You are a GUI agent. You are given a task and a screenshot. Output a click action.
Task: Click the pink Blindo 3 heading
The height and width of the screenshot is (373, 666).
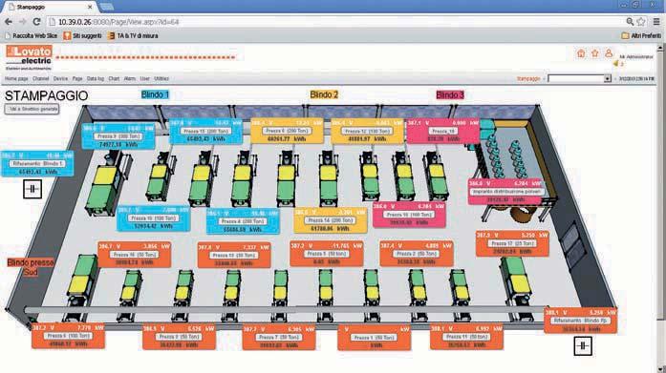450,95
